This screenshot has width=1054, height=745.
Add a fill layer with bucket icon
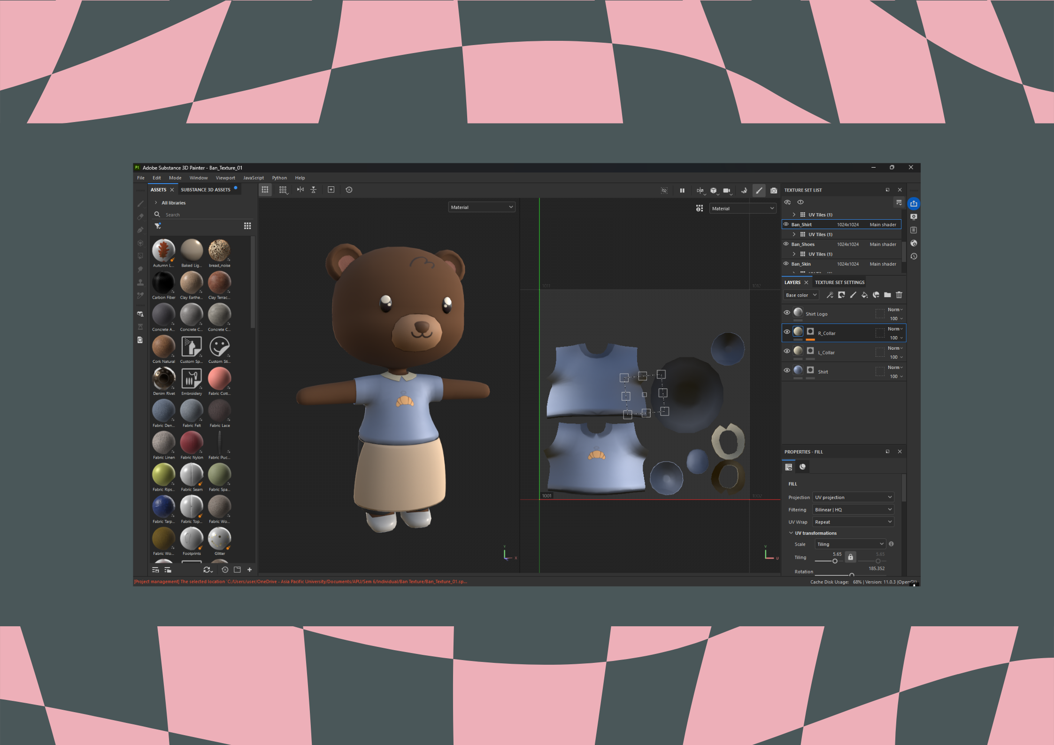pyautogui.click(x=864, y=295)
